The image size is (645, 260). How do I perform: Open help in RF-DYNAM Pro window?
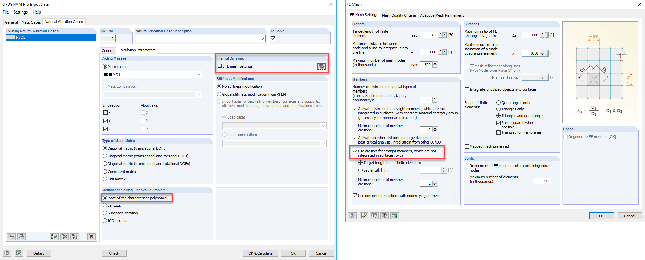(7, 253)
